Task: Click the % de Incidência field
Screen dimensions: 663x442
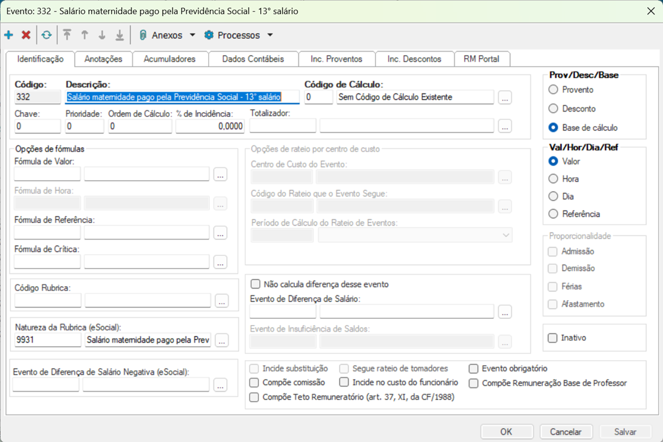Action: [210, 126]
